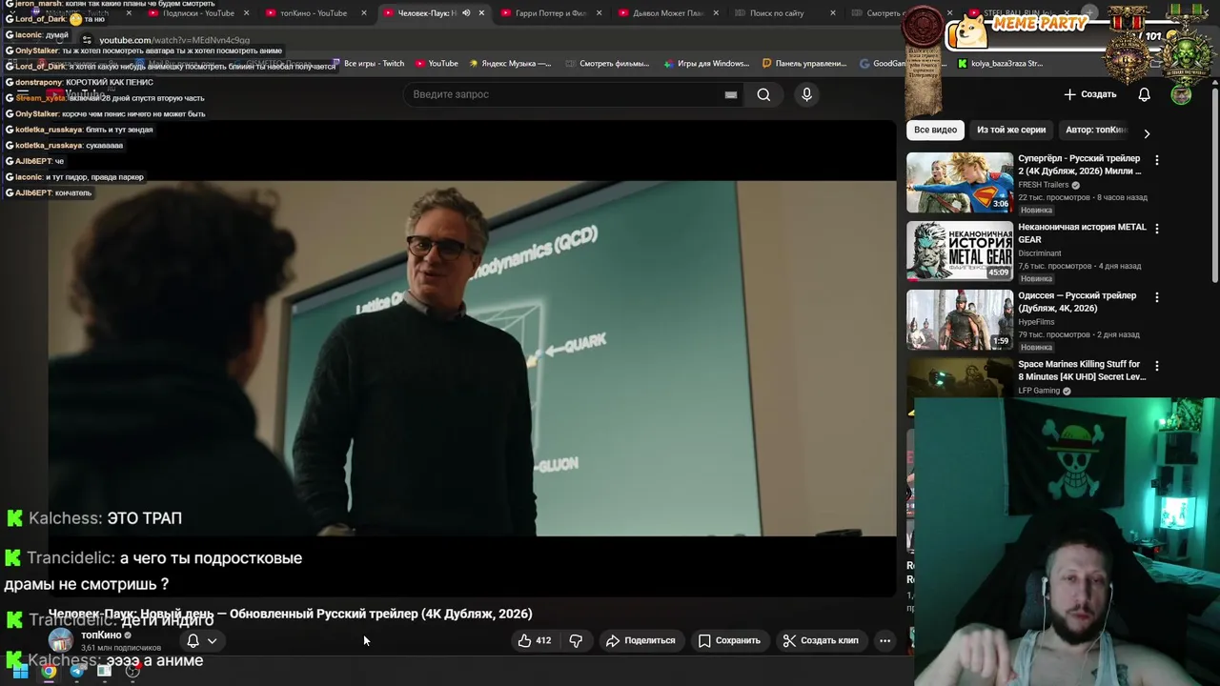Open YouTube bookmark in bookmarks bar
This screenshot has width=1220, height=686.
[437, 64]
